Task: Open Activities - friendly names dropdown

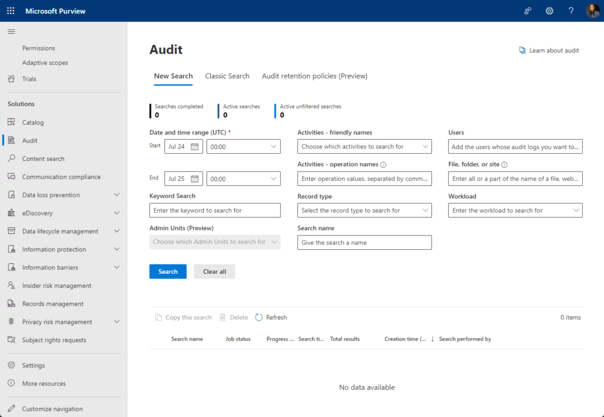Action: click(x=365, y=147)
